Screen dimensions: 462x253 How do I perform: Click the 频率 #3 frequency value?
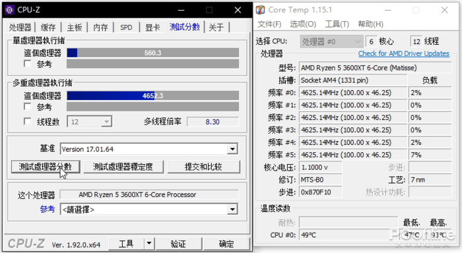[353, 130]
